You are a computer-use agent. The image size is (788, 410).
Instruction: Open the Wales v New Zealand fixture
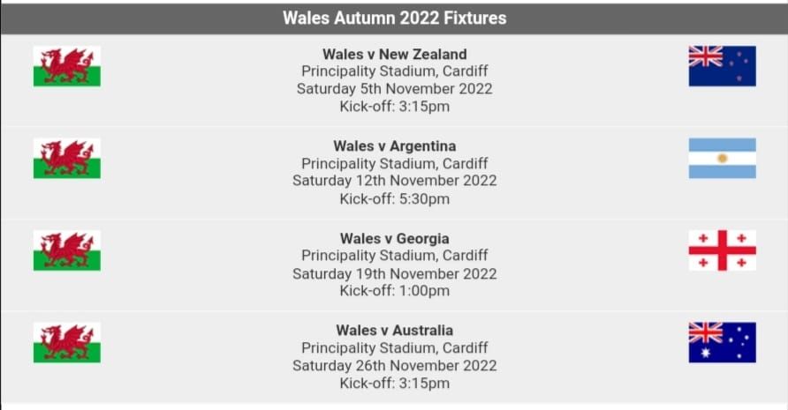394,54
